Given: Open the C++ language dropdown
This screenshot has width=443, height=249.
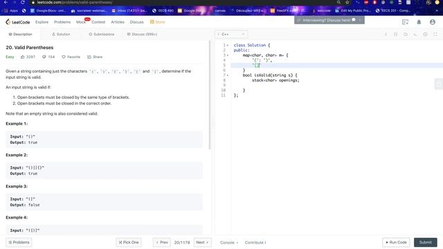Looking at the screenshot, I should (231, 34).
